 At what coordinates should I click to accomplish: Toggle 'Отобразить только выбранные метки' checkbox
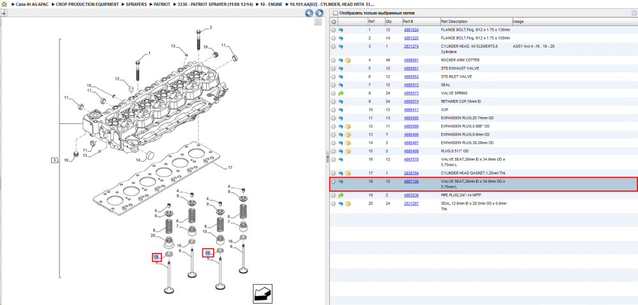(x=335, y=13)
